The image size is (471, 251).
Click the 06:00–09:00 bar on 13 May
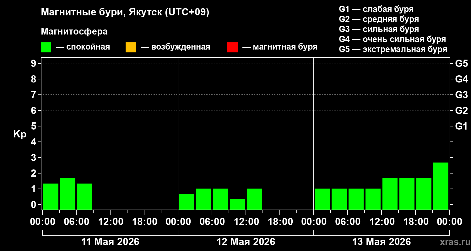click(x=356, y=199)
